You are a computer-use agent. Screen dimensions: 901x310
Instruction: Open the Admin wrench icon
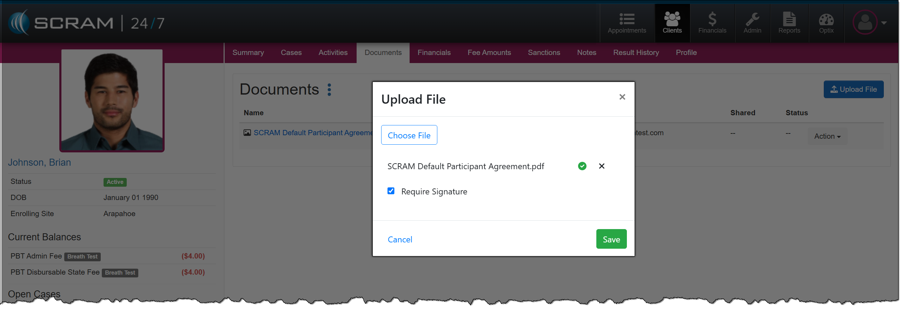[752, 19]
